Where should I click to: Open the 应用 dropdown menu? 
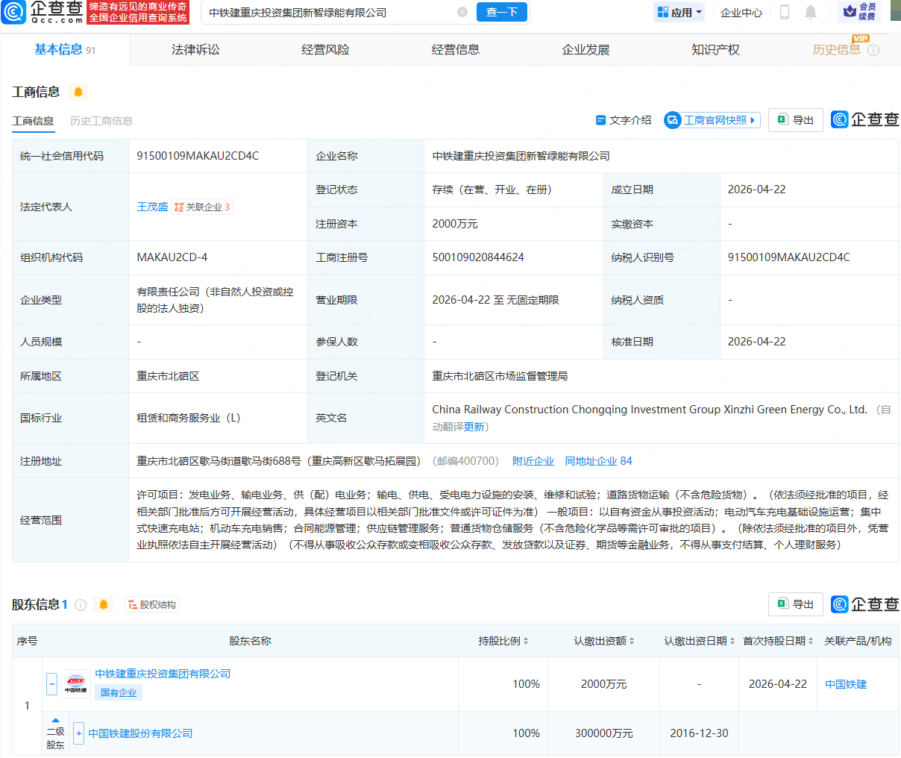(x=679, y=12)
